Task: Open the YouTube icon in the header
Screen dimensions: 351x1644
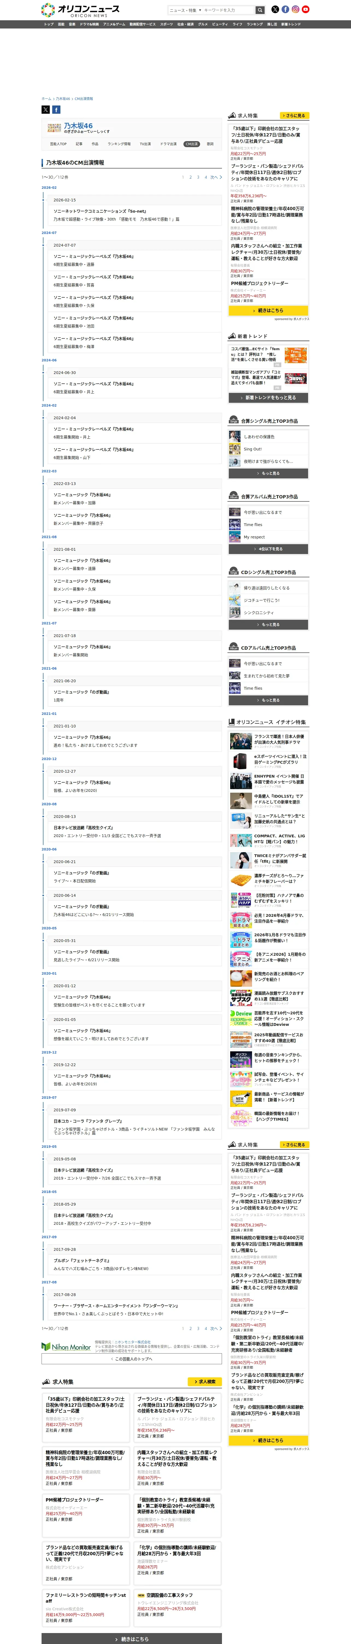Action: pyautogui.click(x=306, y=10)
